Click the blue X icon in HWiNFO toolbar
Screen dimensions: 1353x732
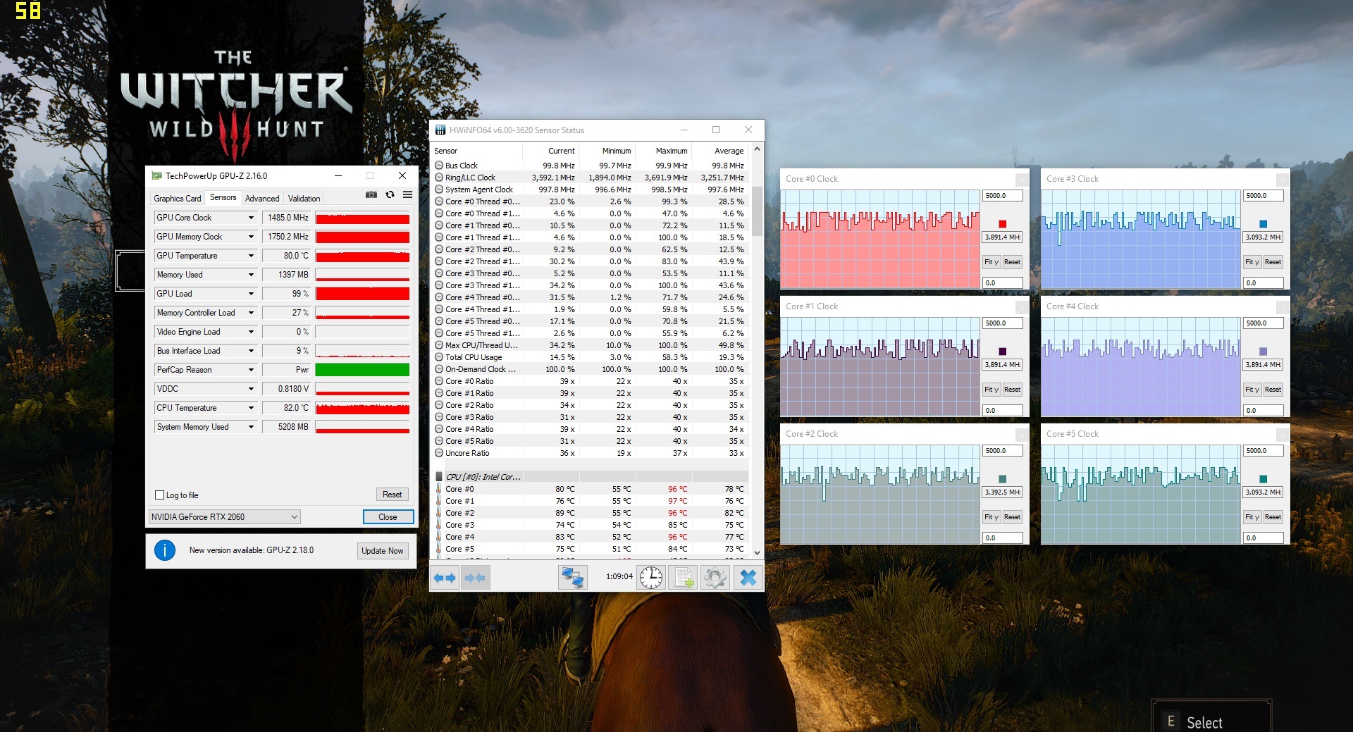click(x=748, y=578)
